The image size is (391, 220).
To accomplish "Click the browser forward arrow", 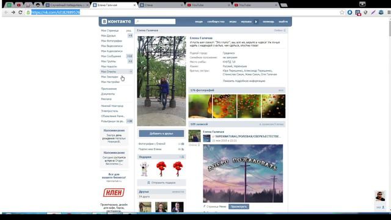I will [13, 12].
